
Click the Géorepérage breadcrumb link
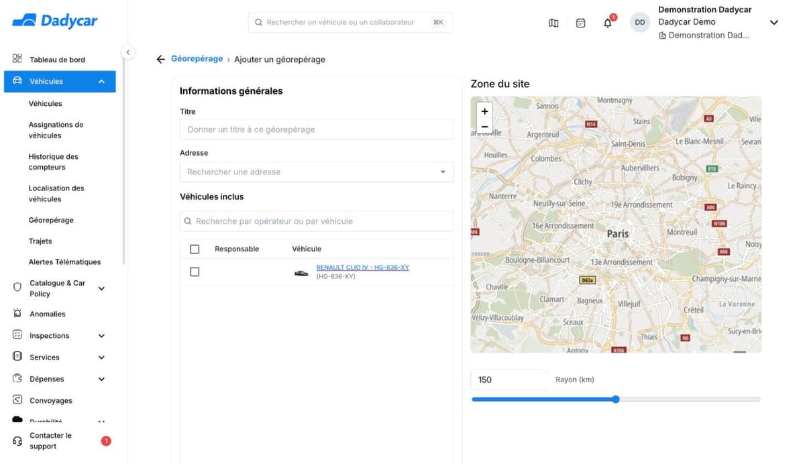197,59
